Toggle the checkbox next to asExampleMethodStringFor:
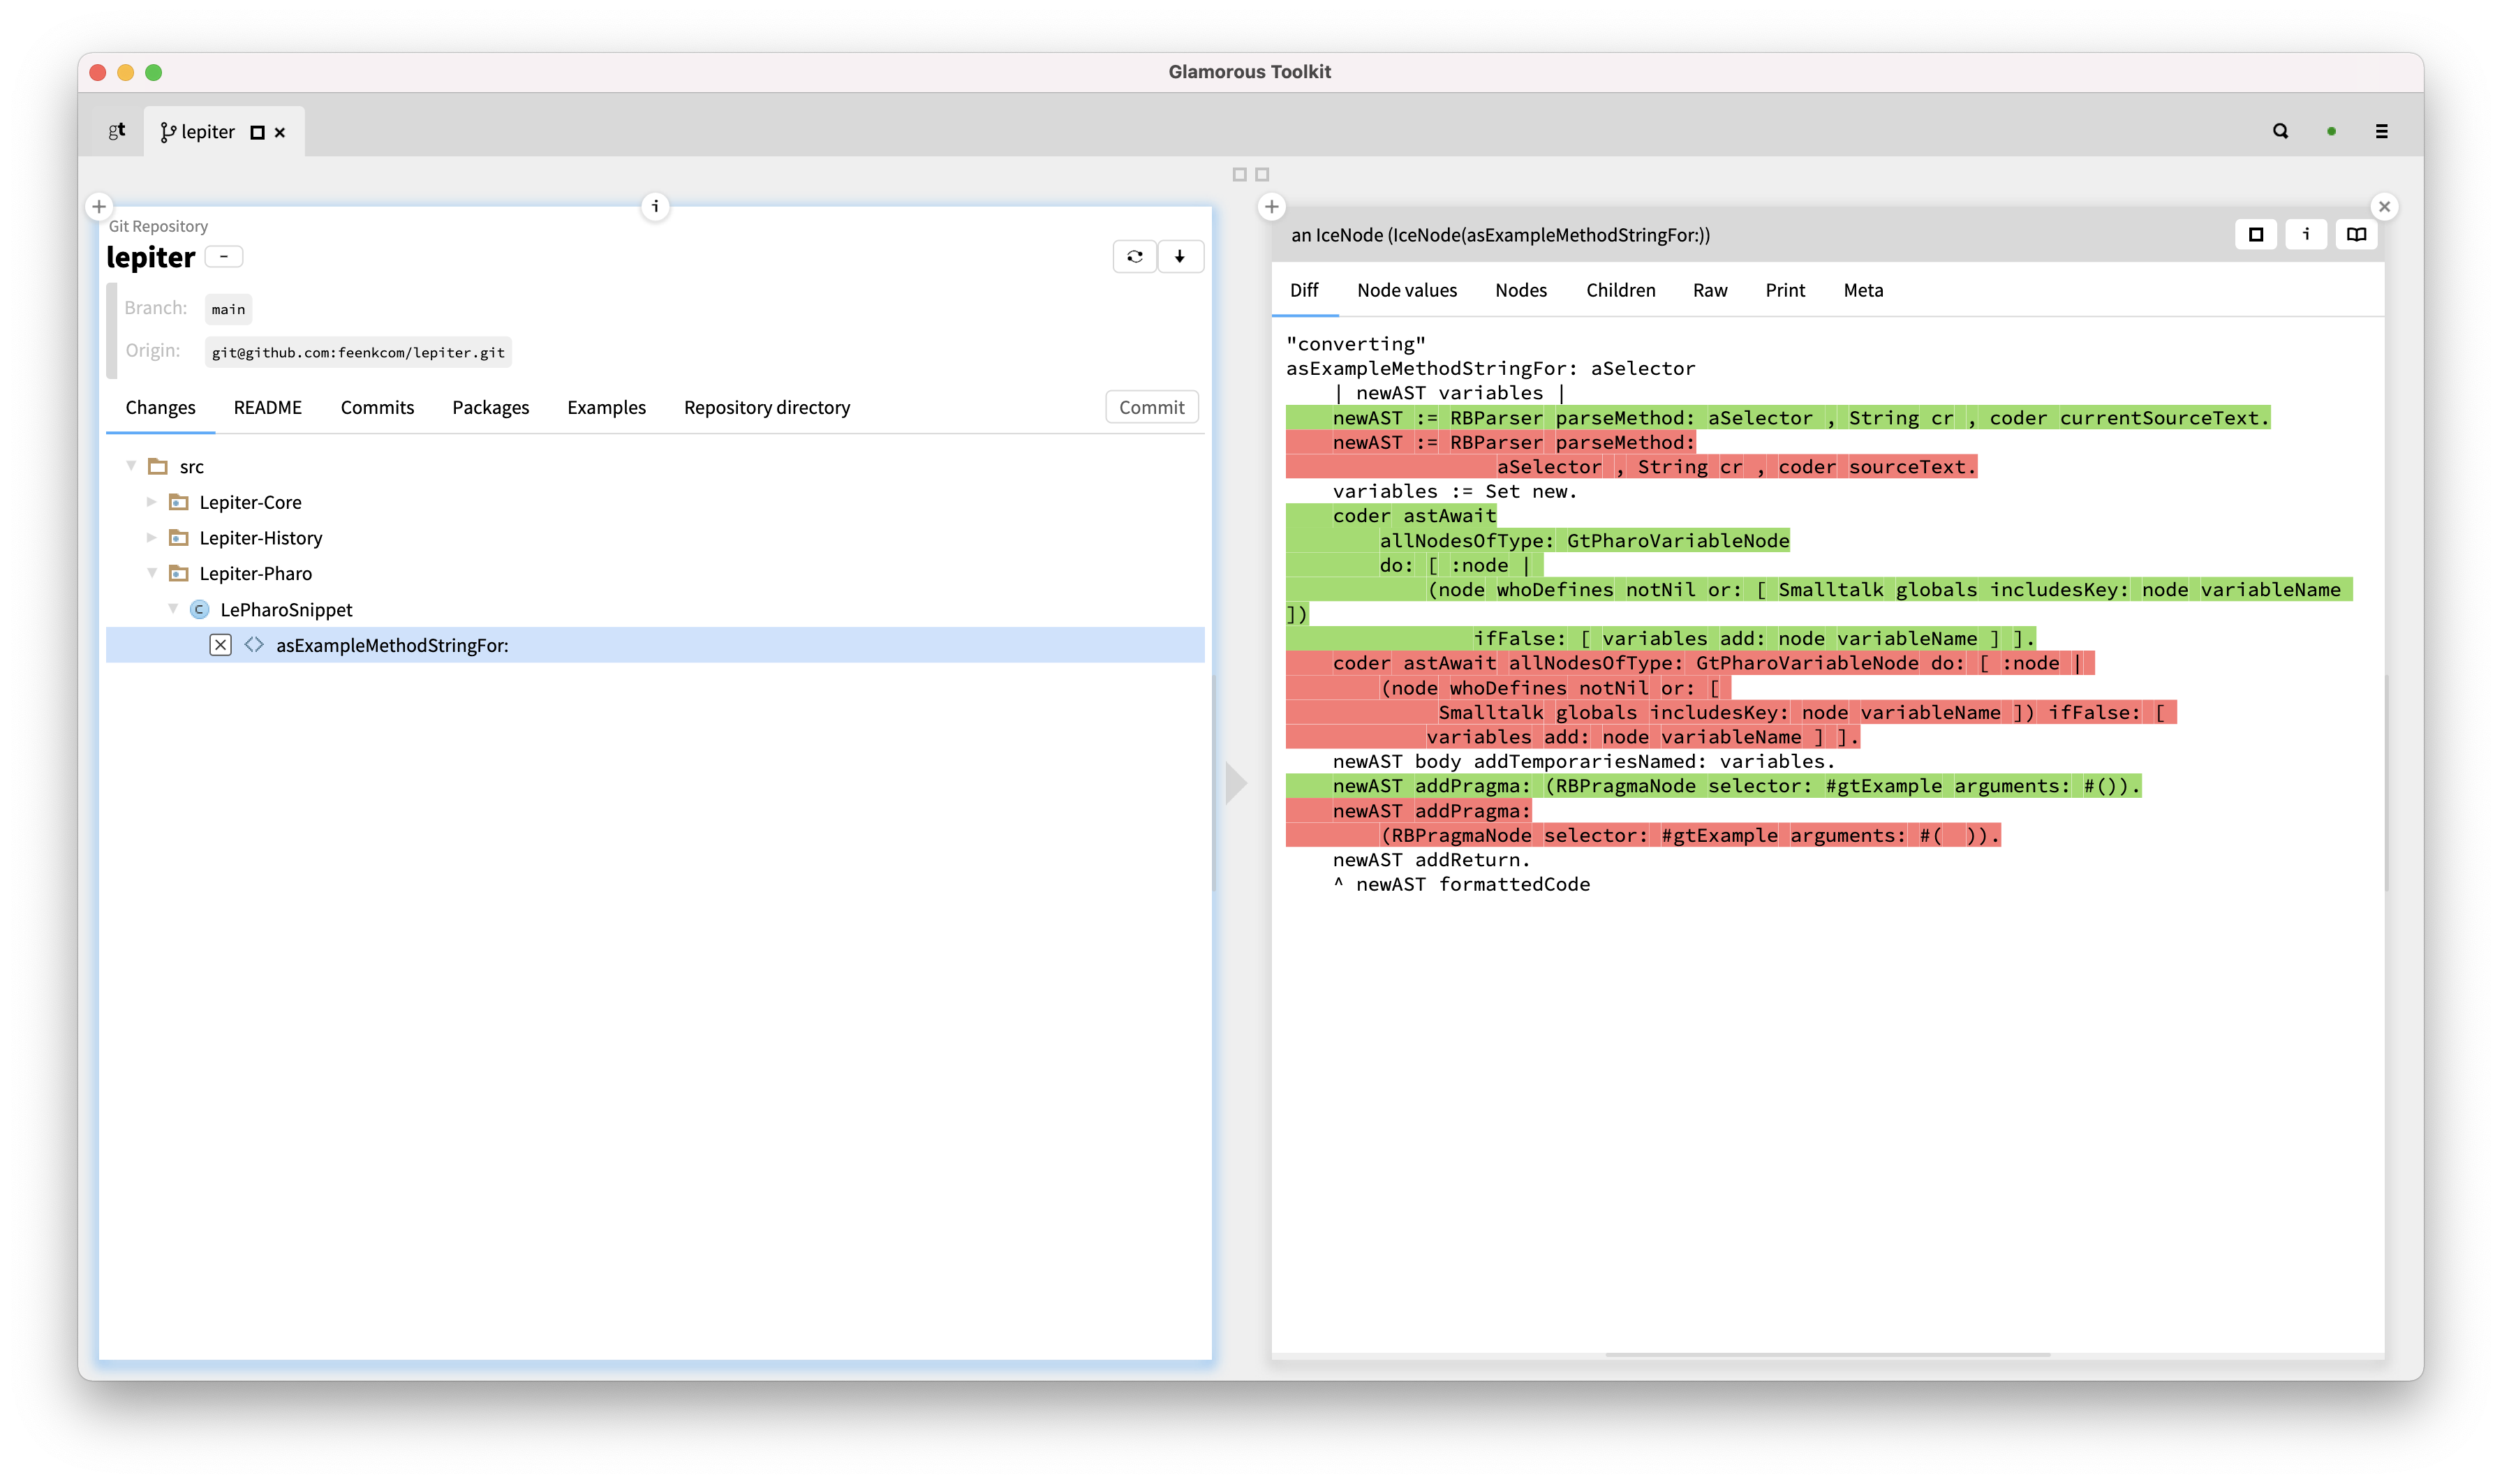 (220, 645)
